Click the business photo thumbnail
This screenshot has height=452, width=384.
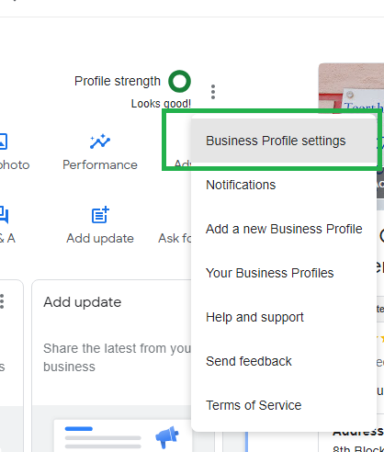[x=351, y=89]
